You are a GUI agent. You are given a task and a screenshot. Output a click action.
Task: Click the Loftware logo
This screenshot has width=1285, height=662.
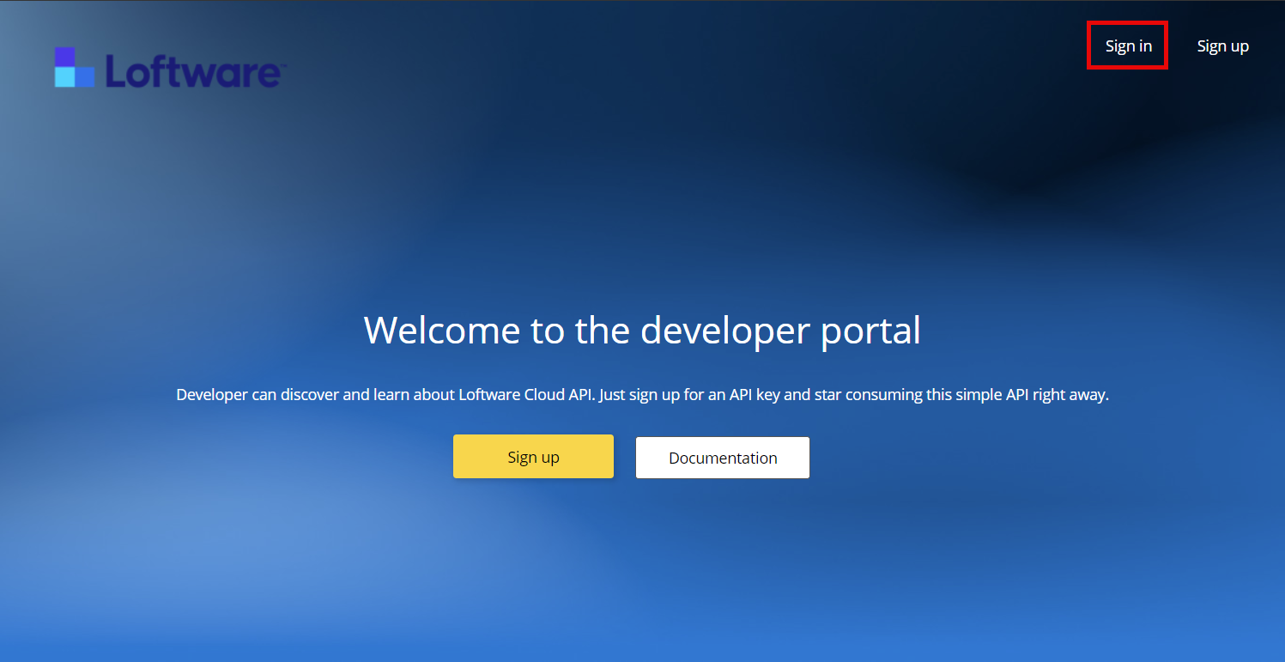pos(169,69)
